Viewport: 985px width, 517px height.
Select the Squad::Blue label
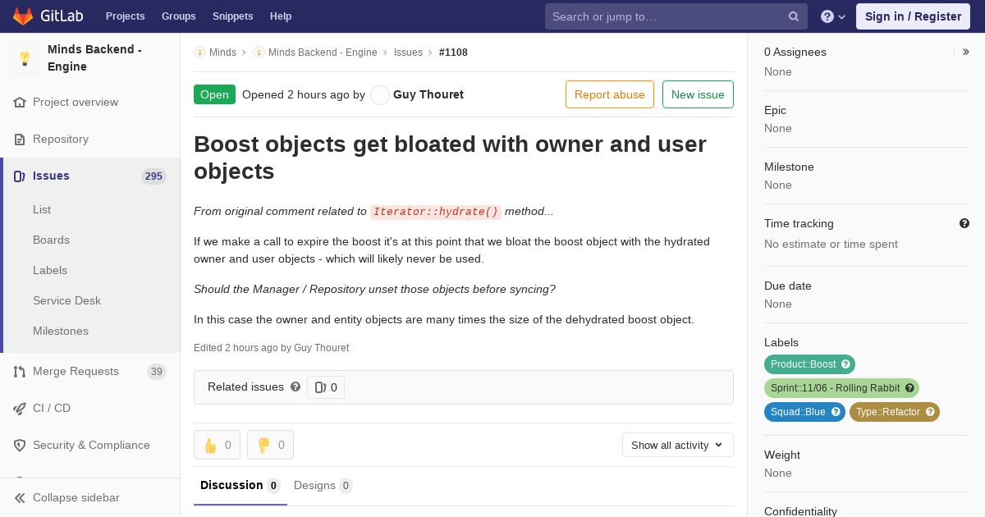click(798, 412)
